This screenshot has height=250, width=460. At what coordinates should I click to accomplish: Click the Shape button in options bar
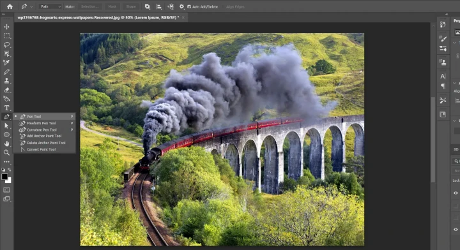(x=131, y=6)
